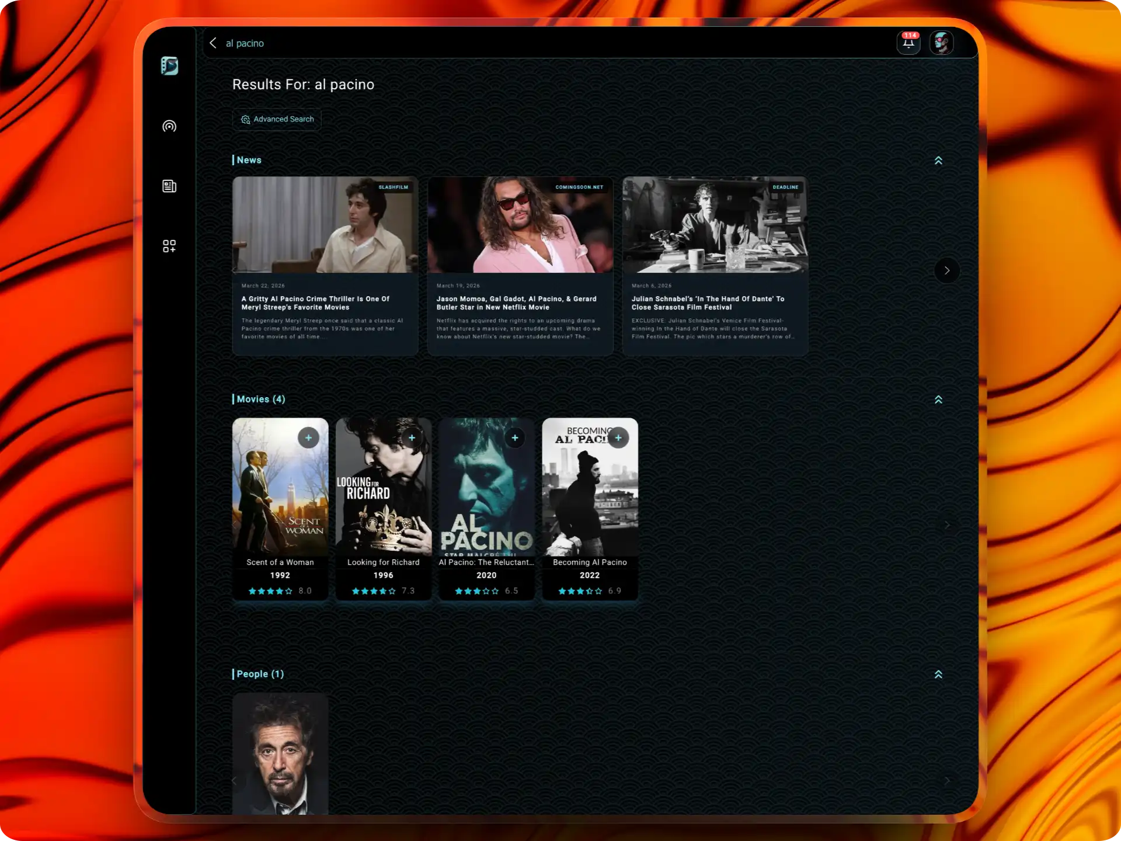Add Looking for Richard to your list
Viewport: 1121px width, 841px height.
coord(412,437)
